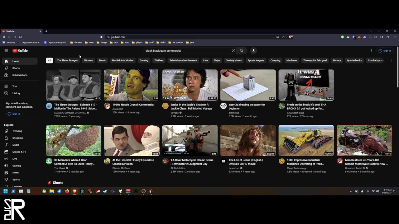Open the browser main menu icon
This screenshot has width=399, height=224.
tap(395, 37)
